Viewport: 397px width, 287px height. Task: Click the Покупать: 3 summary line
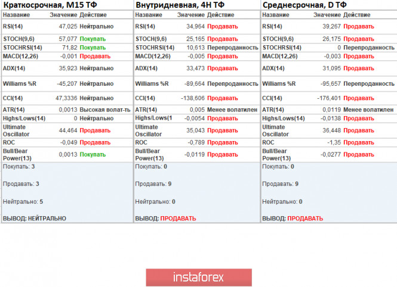point(19,167)
